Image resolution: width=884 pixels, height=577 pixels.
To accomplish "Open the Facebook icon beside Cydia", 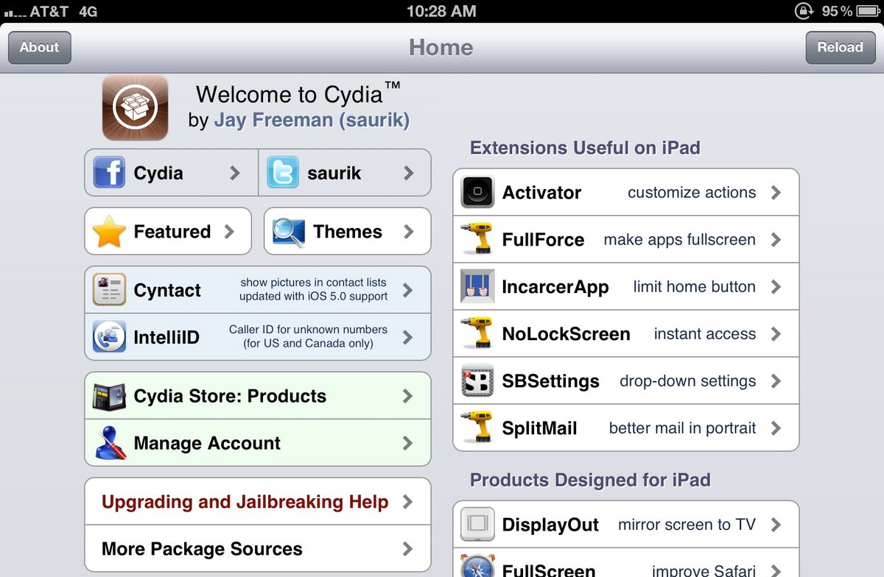I will (109, 173).
